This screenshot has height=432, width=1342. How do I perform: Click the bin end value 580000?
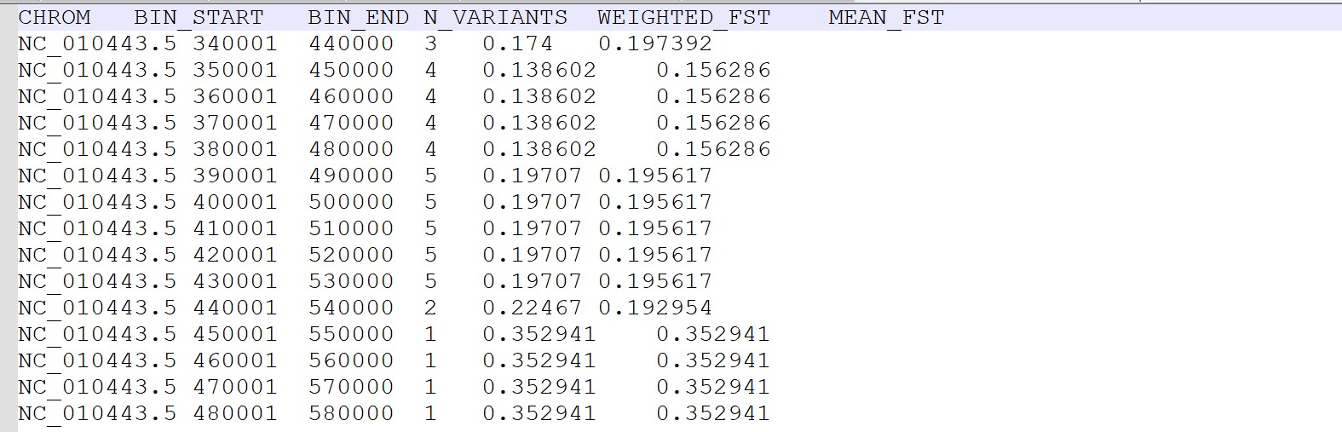[351, 413]
